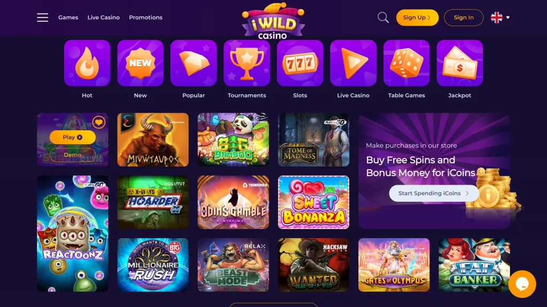547x307 pixels.
Task: Click the search magnifier icon
Action: pyautogui.click(x=383, y=18)
